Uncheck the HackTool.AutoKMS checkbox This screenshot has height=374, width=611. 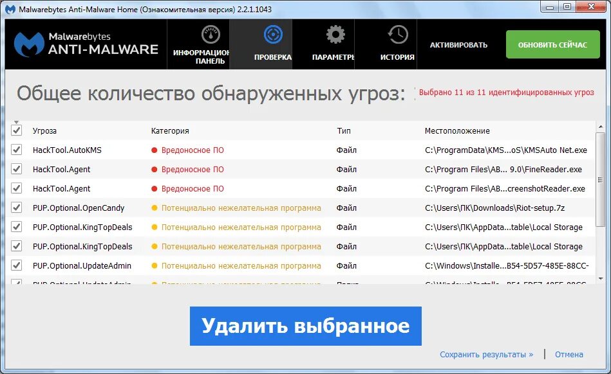click(x=16, y=150)
